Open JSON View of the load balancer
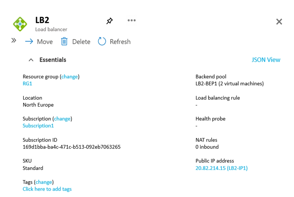 (266, 60)
